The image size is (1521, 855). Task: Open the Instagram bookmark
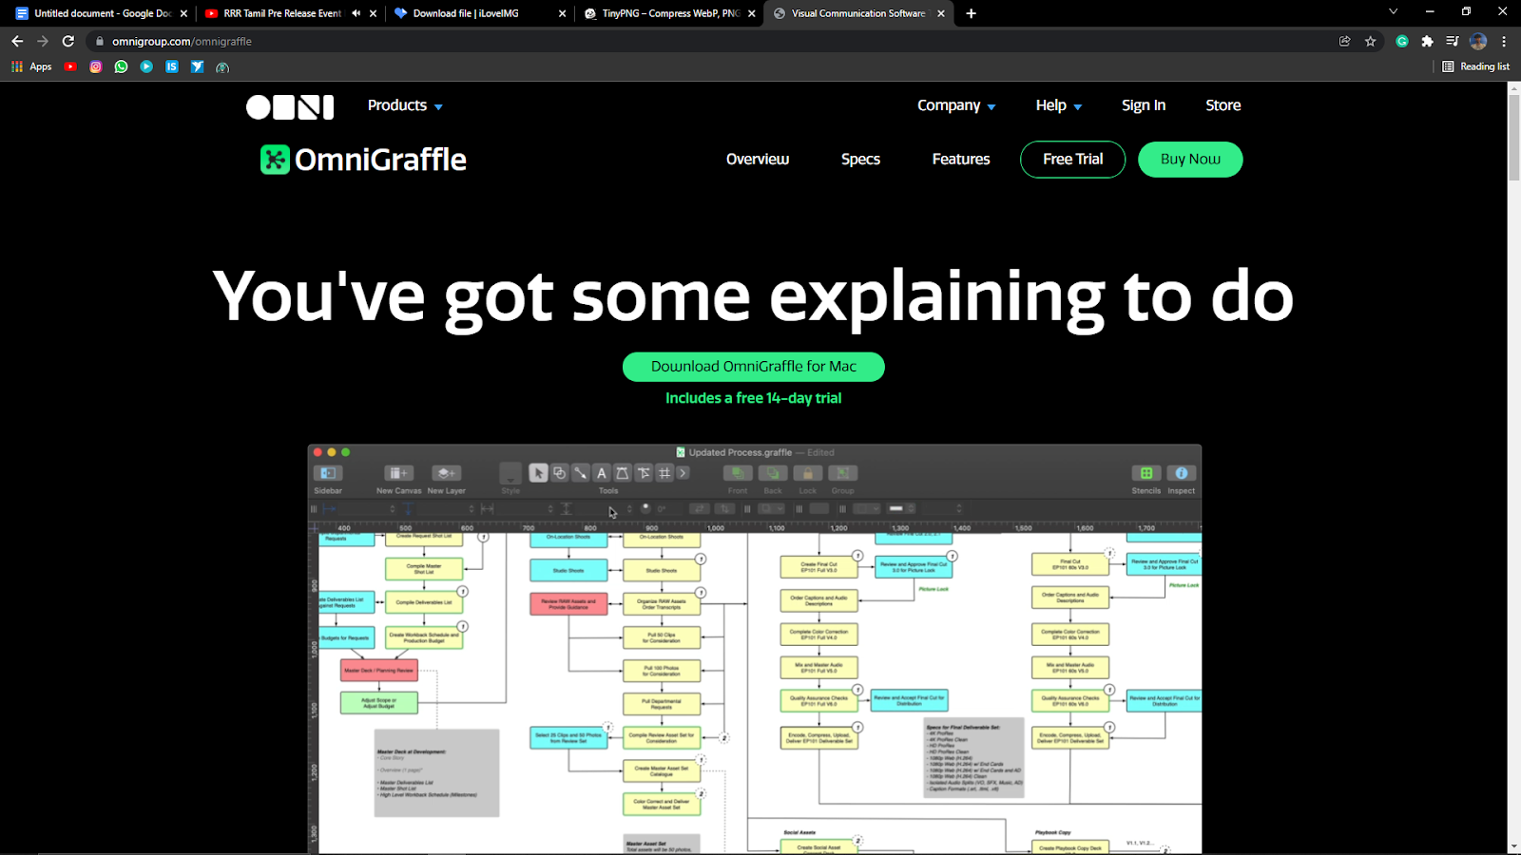point(96,66)
